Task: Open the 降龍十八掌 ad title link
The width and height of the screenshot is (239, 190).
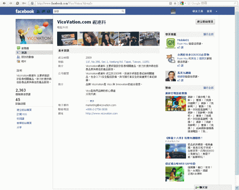Action: coord(184,138)
